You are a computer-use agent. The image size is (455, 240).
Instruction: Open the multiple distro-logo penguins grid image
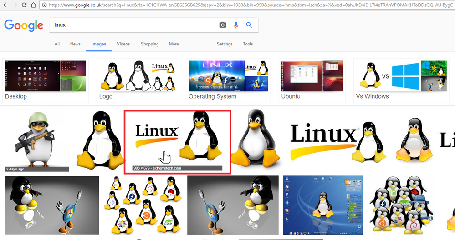coord(143,205)
